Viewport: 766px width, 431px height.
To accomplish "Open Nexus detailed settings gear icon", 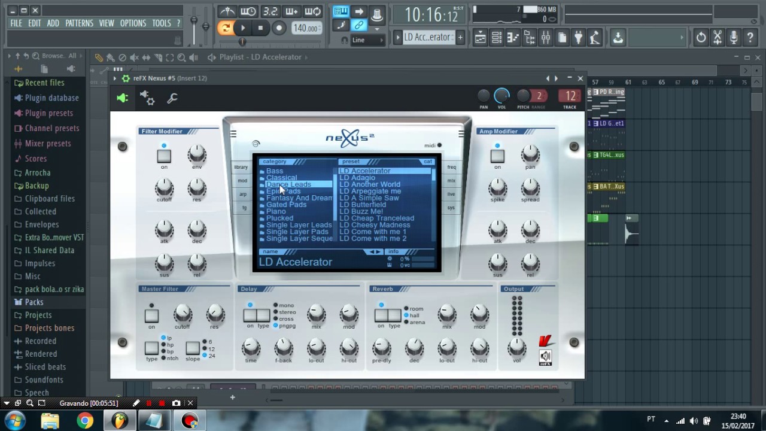I will [147, 98].
